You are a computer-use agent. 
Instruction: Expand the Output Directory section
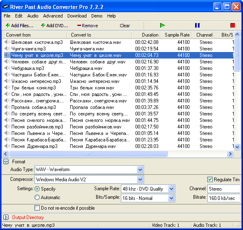tap(6, 217)
